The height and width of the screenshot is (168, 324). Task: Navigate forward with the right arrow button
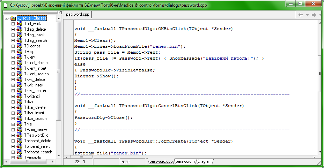pos(314,15)
